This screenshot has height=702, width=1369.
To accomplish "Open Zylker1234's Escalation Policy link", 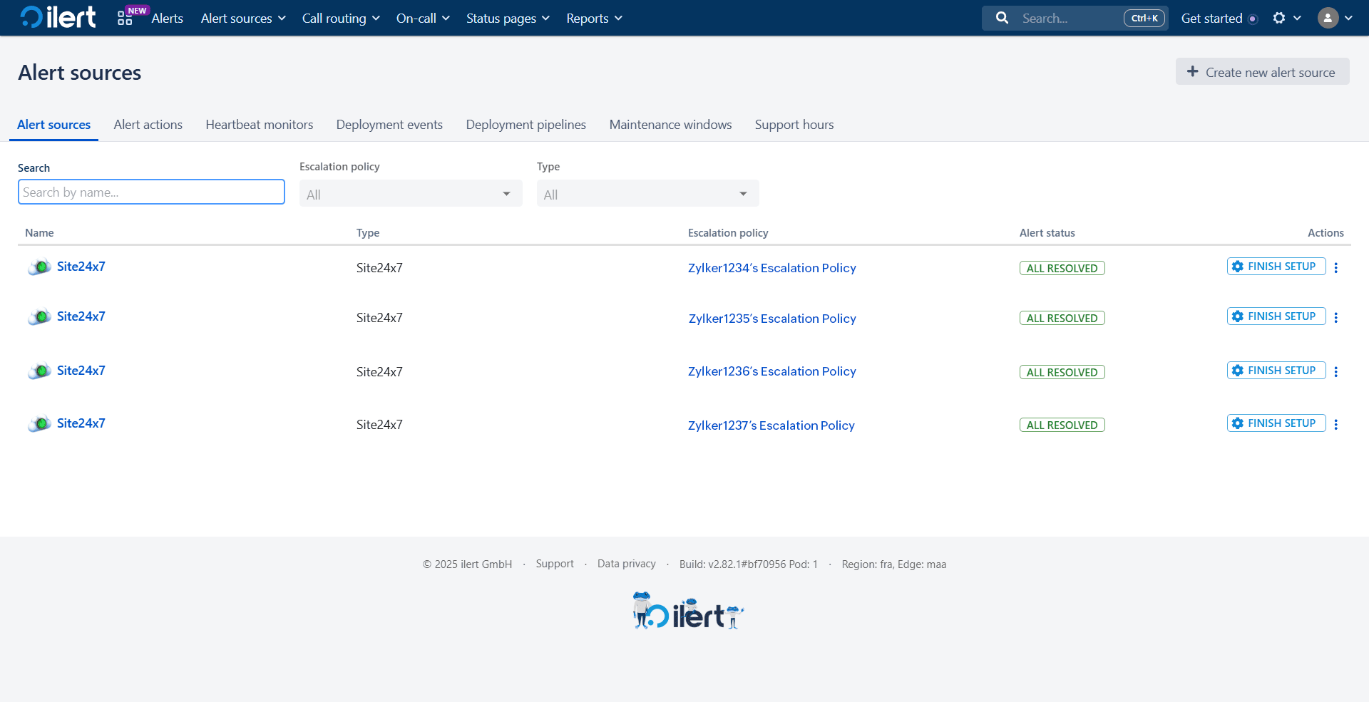I will click(772, 268).
